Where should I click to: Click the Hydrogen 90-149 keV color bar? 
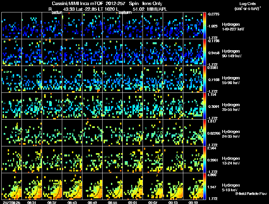204,53
